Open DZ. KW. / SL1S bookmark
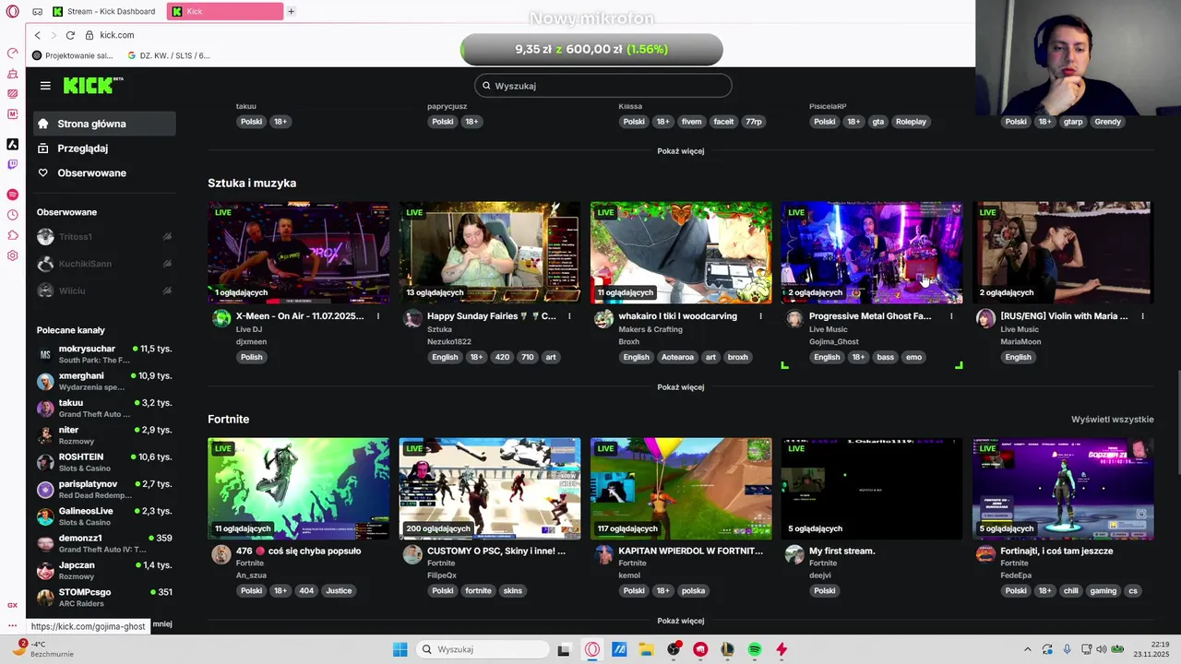1181x664 pixels. (169, 55)
